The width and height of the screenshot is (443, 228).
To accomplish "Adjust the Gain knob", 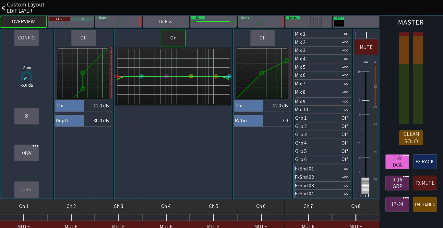I will [27, 77].
